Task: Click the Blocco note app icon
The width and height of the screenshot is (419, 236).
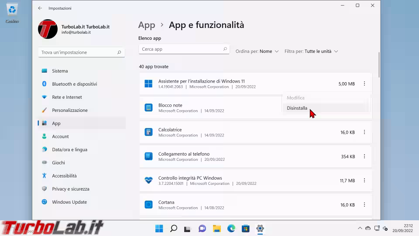Action: (x=148, y=108)
